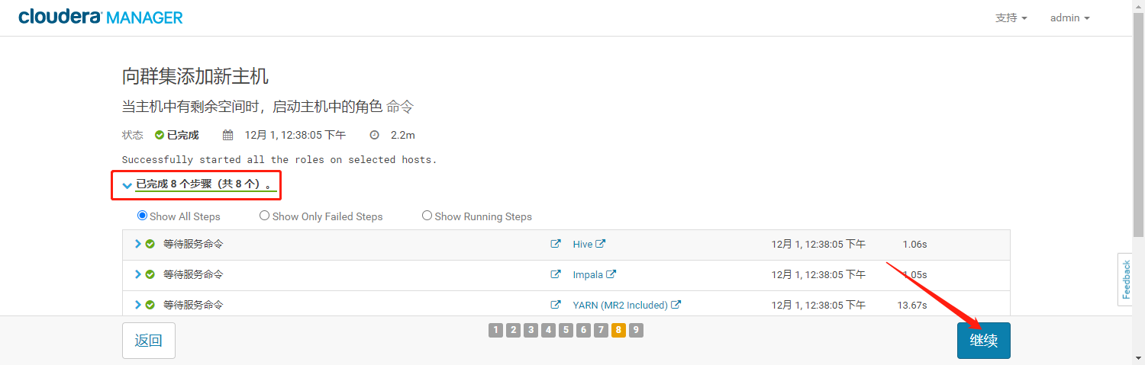Click command details icon left of Hive
Screen dimensions: 1145x365
[556, 244]
